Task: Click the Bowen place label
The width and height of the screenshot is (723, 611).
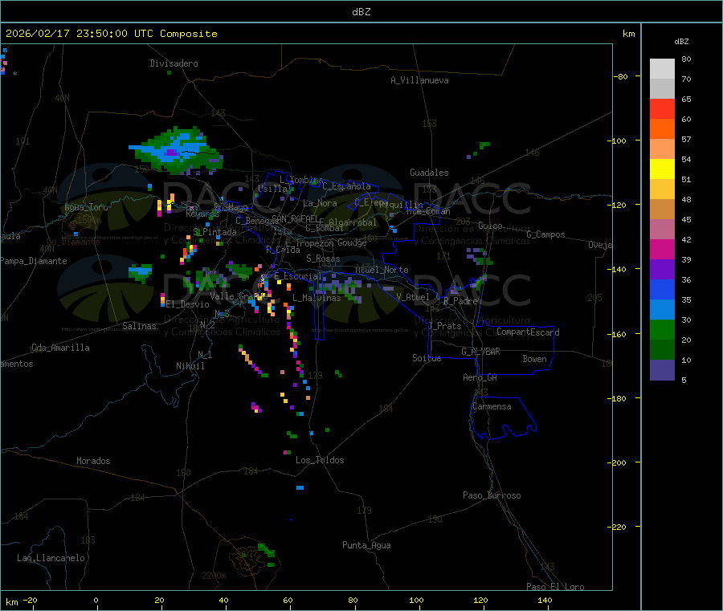Action: click(x=535, y=359)
